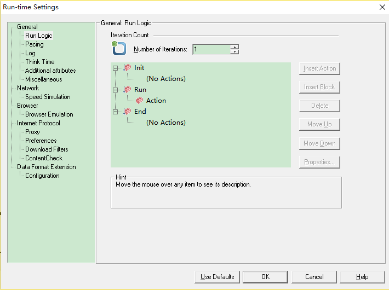This screenshot has height=290, width=389.
Task: Select the Action item in Run
Action: [x=156, y=100]
